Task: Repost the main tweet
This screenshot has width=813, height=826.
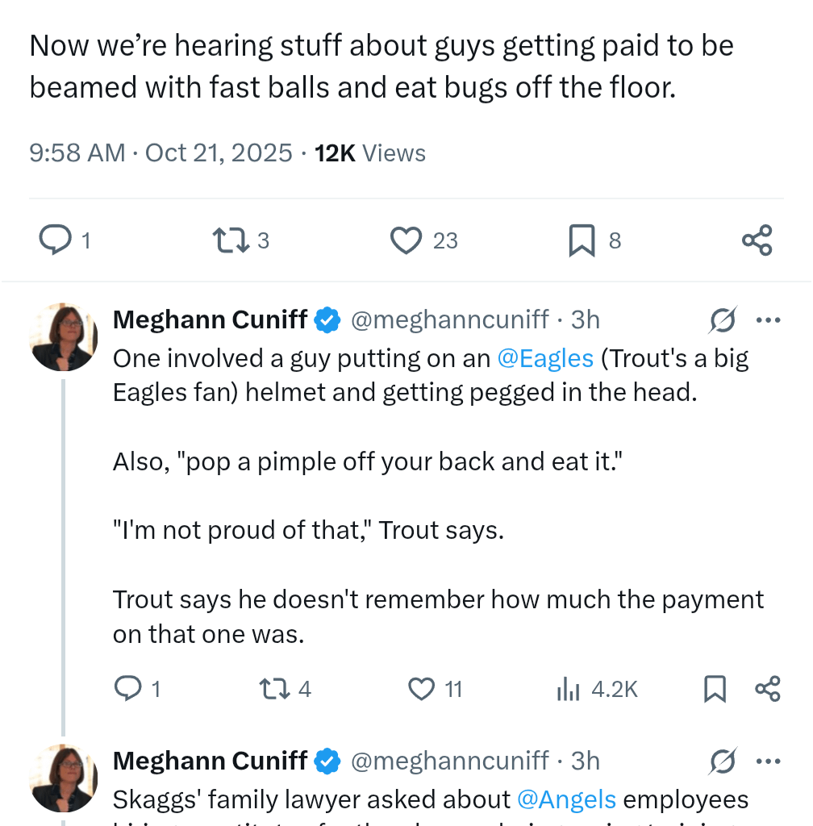Action: click(x=233, y=240)
